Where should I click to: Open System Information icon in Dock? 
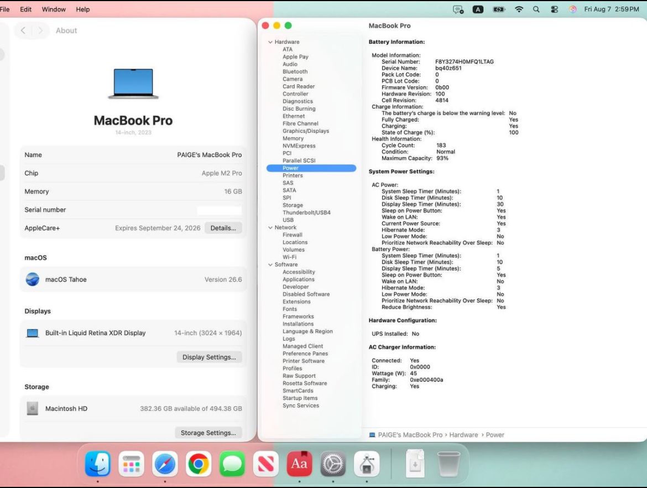point(367,464)
